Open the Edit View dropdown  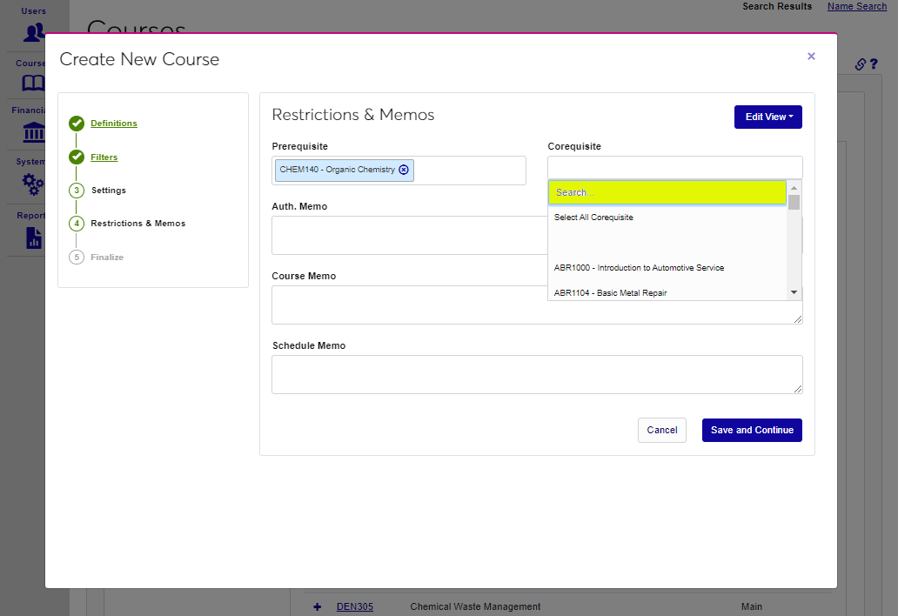(x=767, y=117)
